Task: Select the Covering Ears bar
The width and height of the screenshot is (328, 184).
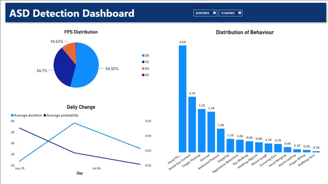Action: click(278, 148)
